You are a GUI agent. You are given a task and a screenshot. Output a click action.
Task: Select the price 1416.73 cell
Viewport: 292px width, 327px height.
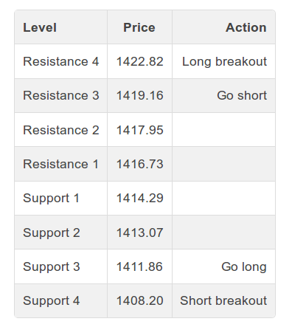(139, 164)
